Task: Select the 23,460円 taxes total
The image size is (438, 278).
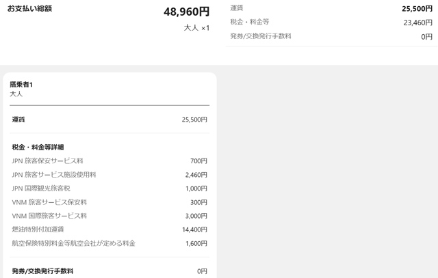Action: click(417, 23)
